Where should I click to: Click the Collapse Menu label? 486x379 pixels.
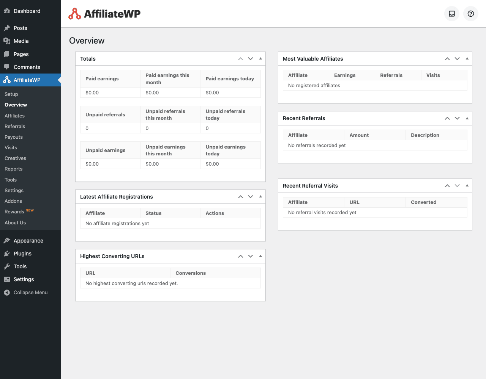tap(31, 293)
